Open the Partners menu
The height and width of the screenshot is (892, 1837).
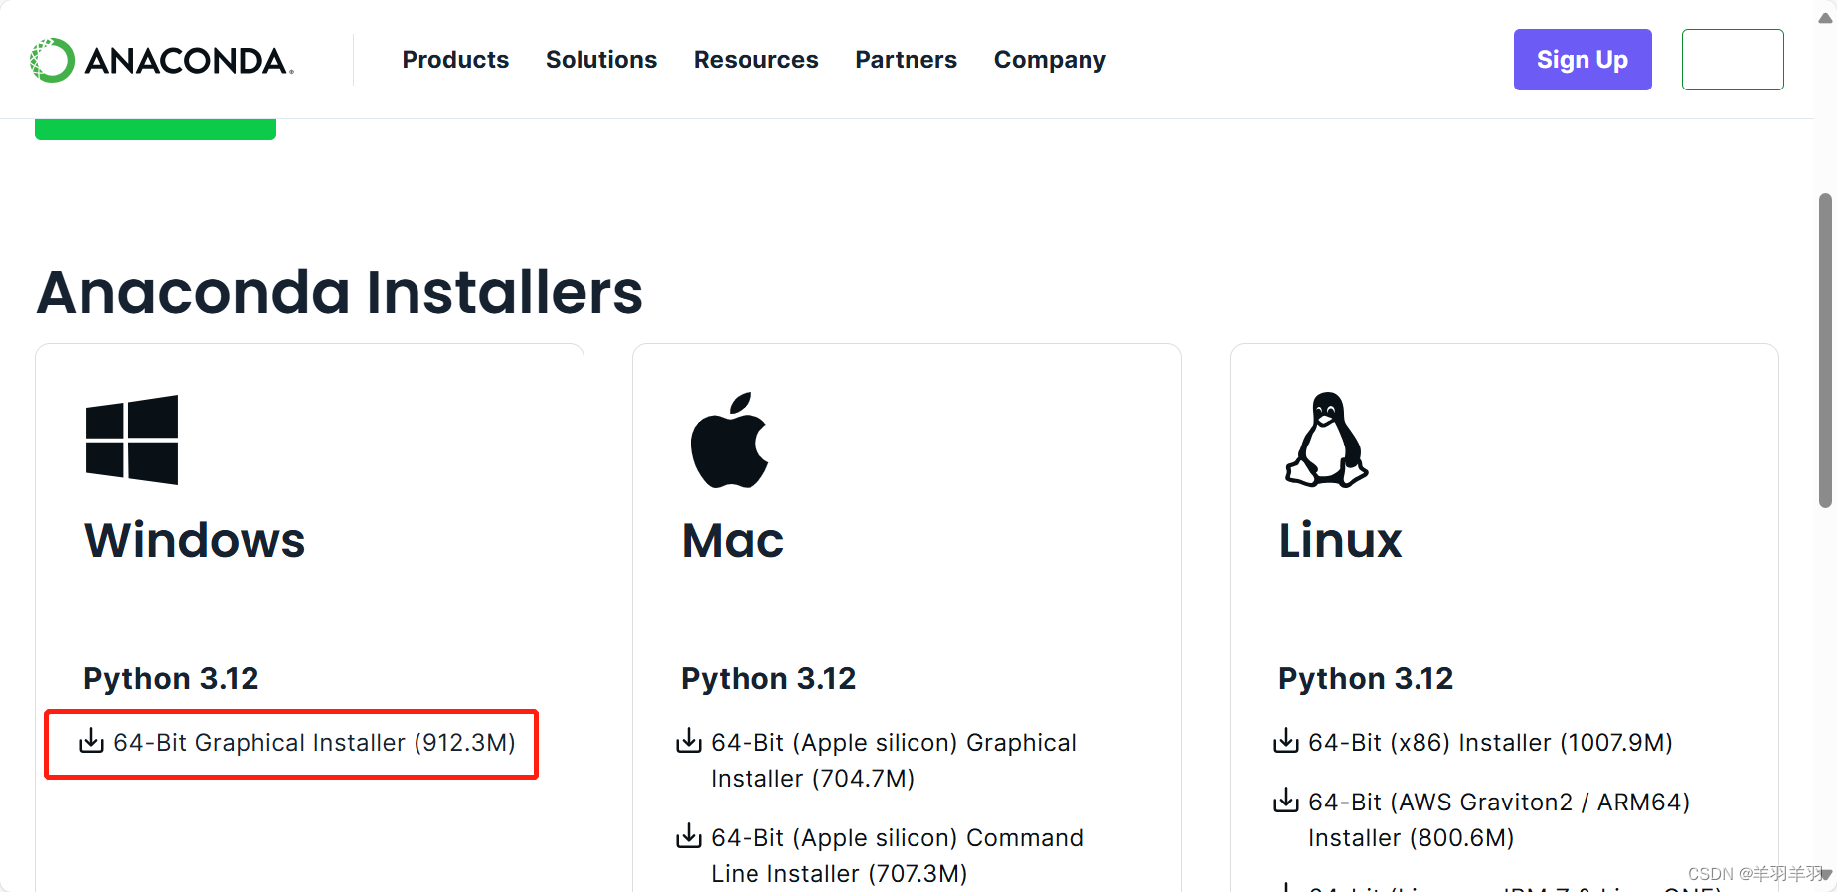907,60
